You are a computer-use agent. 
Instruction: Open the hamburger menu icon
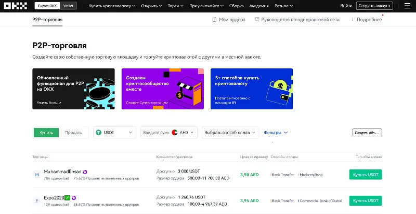407,6
